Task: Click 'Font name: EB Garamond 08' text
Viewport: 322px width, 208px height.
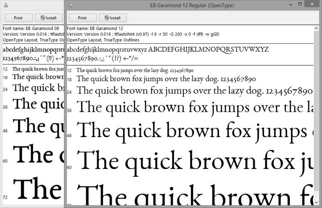Action: pyautogui.click(x=31, y=28)
